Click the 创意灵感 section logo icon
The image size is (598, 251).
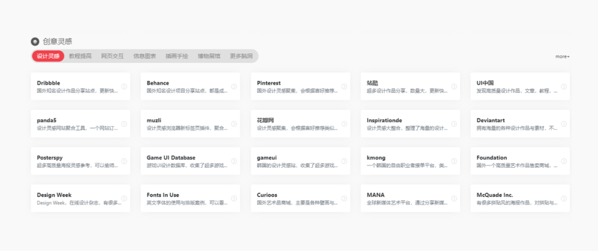tap(35, 41)
